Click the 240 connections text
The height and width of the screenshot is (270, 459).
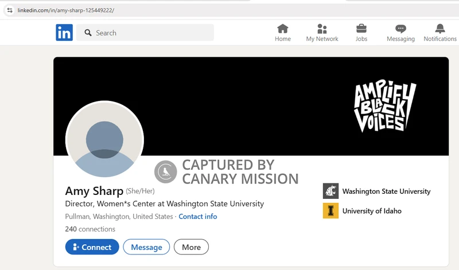point(90,229)
